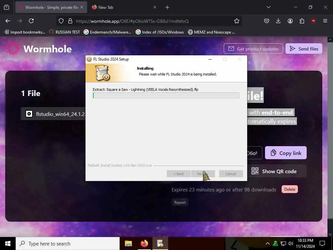Open Index of /ISOs/Windows bookmark
333x250 pixels.
click(160, 32)
